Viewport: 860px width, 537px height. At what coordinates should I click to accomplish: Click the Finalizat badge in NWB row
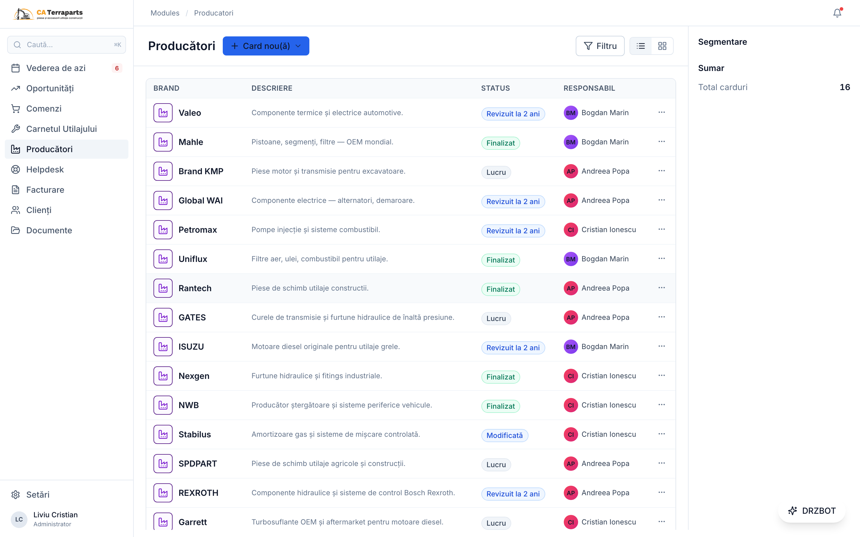[500, 406]
